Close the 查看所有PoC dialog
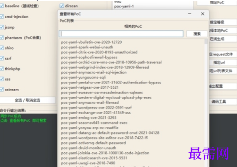 click(x=203, y=14)
